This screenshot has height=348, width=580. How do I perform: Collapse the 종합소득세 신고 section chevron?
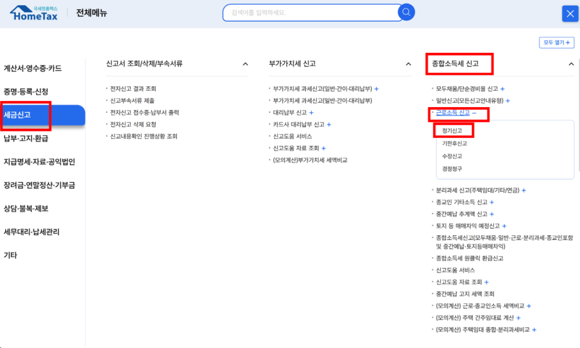tap(571, 64)
